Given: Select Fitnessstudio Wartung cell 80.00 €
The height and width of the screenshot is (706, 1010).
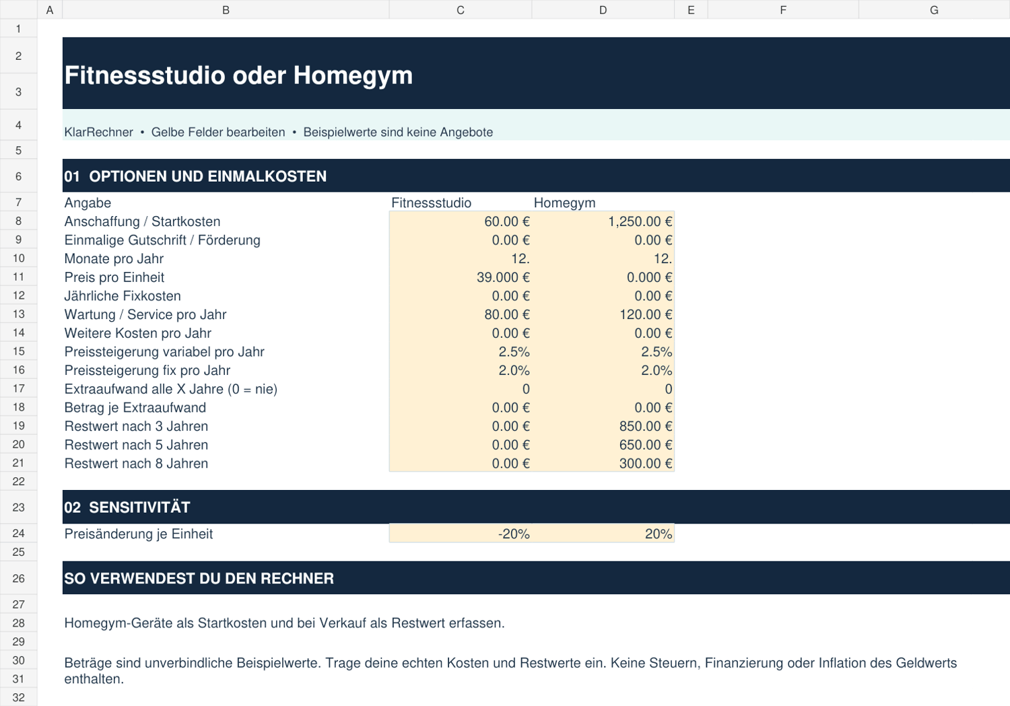Looking at the screenshot, I should 461,314.
